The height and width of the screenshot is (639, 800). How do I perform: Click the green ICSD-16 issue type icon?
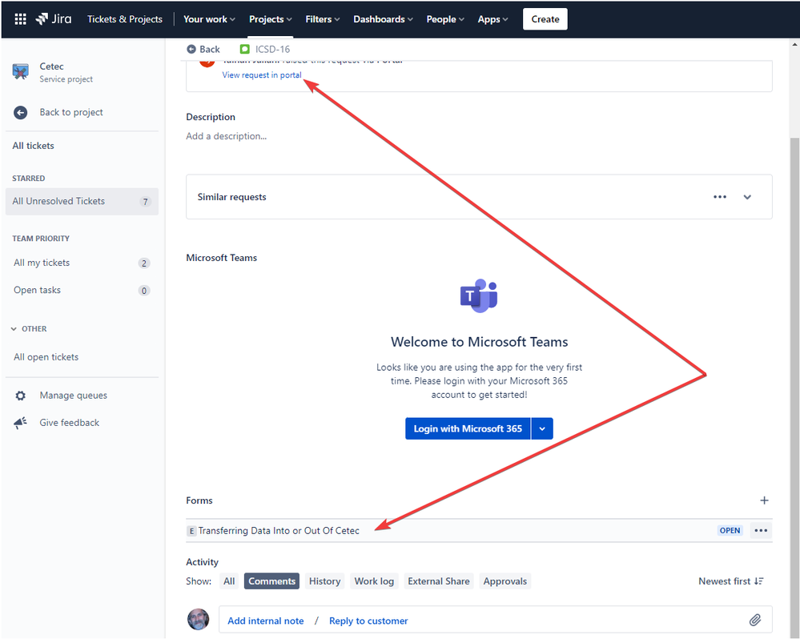click(x=245, y=49)
